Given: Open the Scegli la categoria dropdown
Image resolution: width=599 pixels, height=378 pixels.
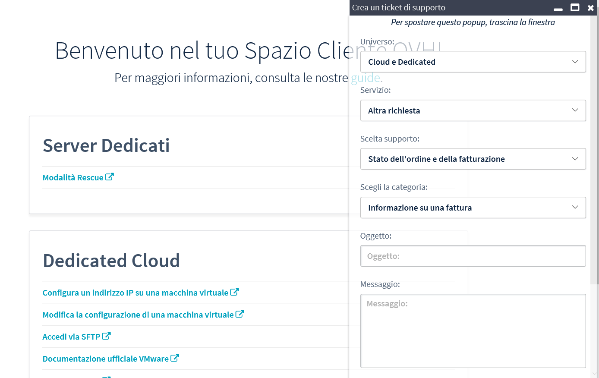Looking at the screenshot, I should [473, 208].
